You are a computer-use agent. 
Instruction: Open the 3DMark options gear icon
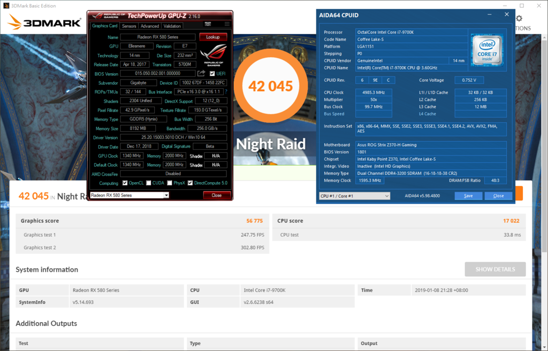pos(519,18)
